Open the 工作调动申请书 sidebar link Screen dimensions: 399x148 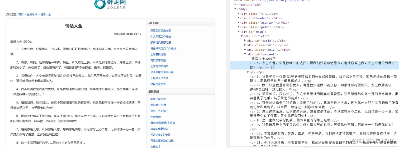click(x=159, y=66)
